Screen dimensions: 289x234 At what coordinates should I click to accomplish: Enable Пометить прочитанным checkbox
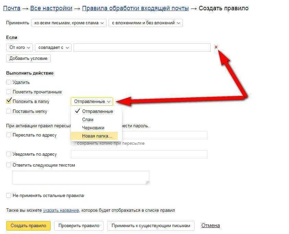pyautogui.click(x=9, y=92)
